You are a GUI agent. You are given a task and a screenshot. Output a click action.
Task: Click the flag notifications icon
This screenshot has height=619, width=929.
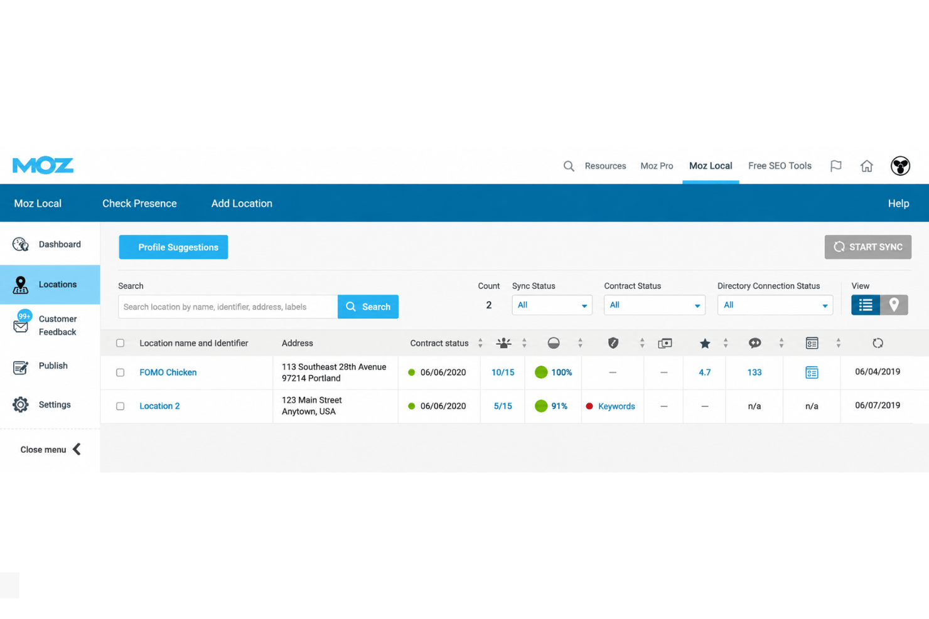tap(836, 166)
